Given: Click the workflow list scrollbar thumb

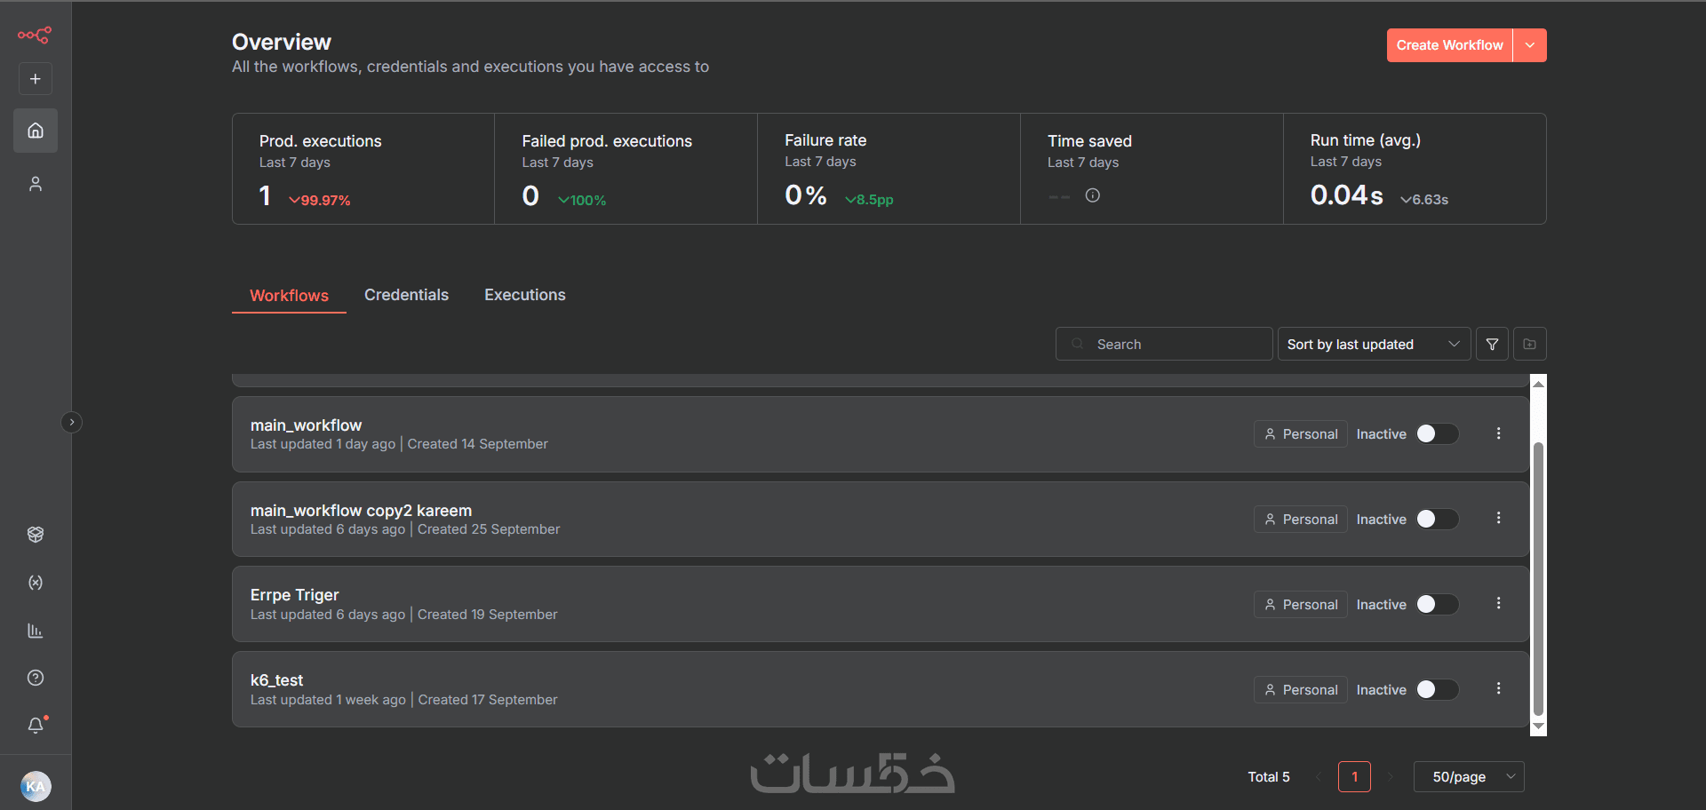Looking at the screenshot, I should pos(1539,577).
